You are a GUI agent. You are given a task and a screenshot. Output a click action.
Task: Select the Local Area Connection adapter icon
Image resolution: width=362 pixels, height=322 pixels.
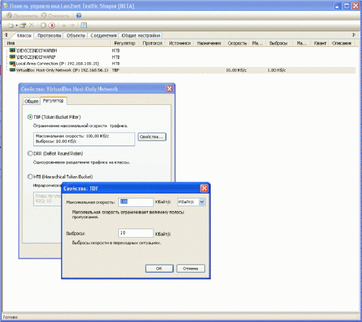[x=11, y=63]
